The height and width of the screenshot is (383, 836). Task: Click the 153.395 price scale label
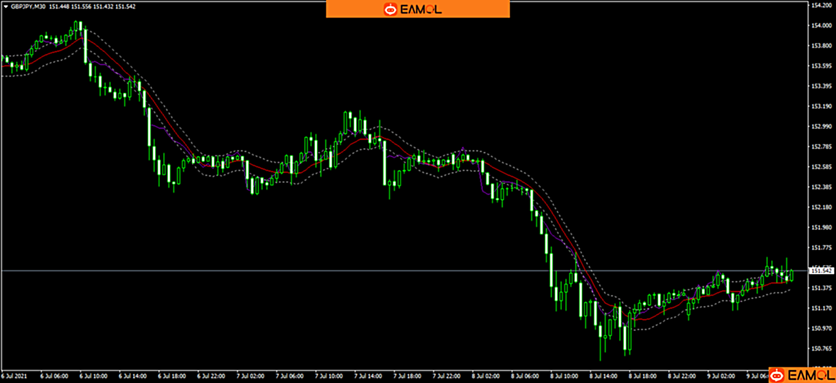tap(819, 86)
